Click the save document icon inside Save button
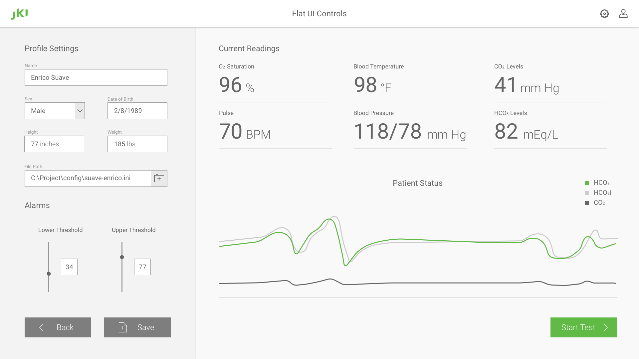Image resolution: width=639 pixels, height=359 pixels. (x=122, y=327)
